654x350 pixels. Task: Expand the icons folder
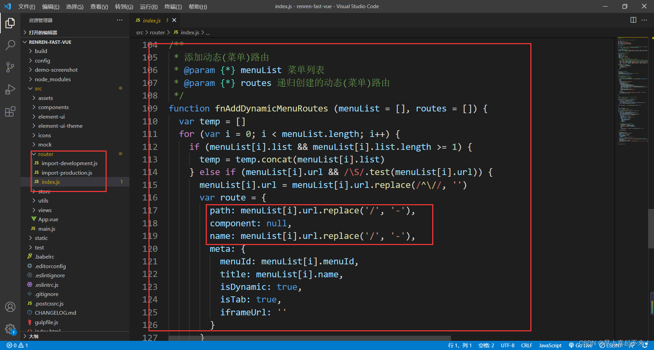pos(45,135)
